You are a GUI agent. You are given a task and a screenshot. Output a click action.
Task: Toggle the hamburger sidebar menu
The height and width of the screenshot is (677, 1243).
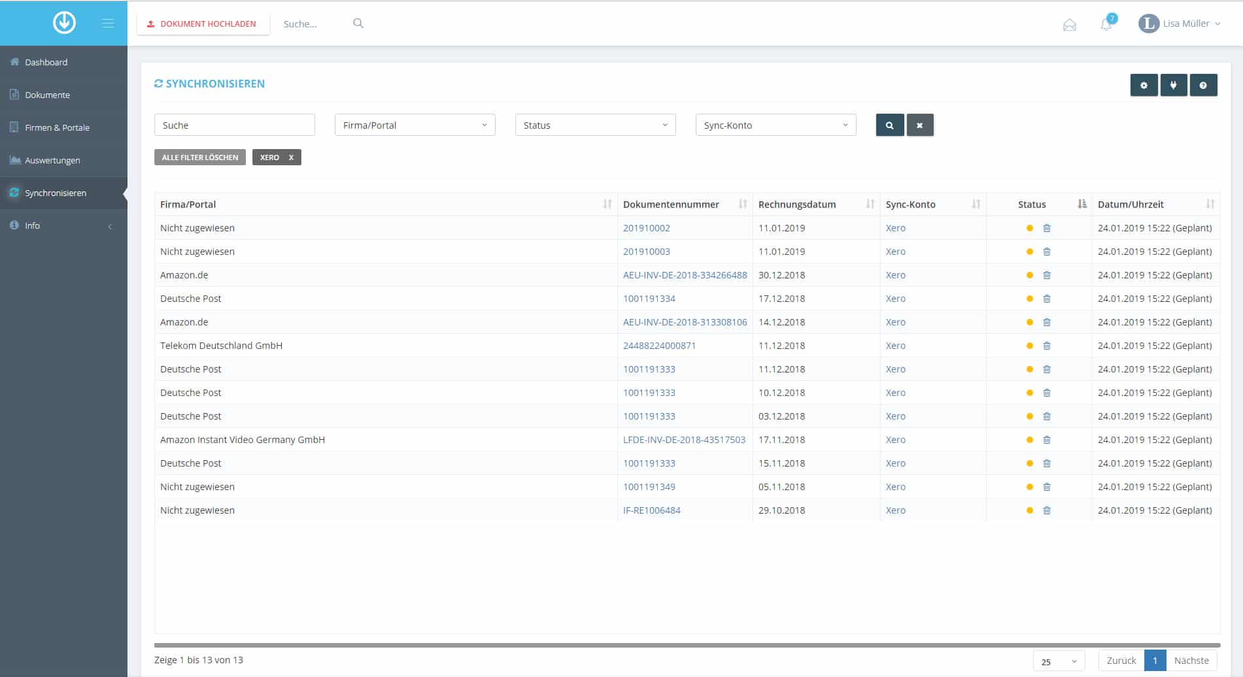(x=109, y=24)
